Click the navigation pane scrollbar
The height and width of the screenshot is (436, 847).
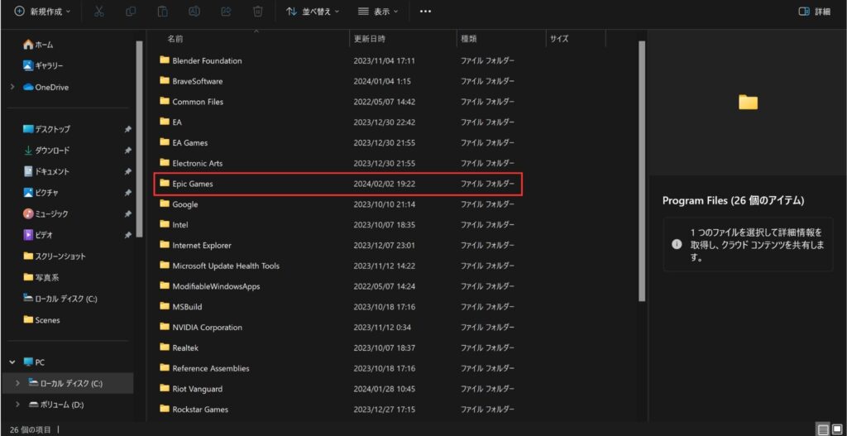click(139, 139)
